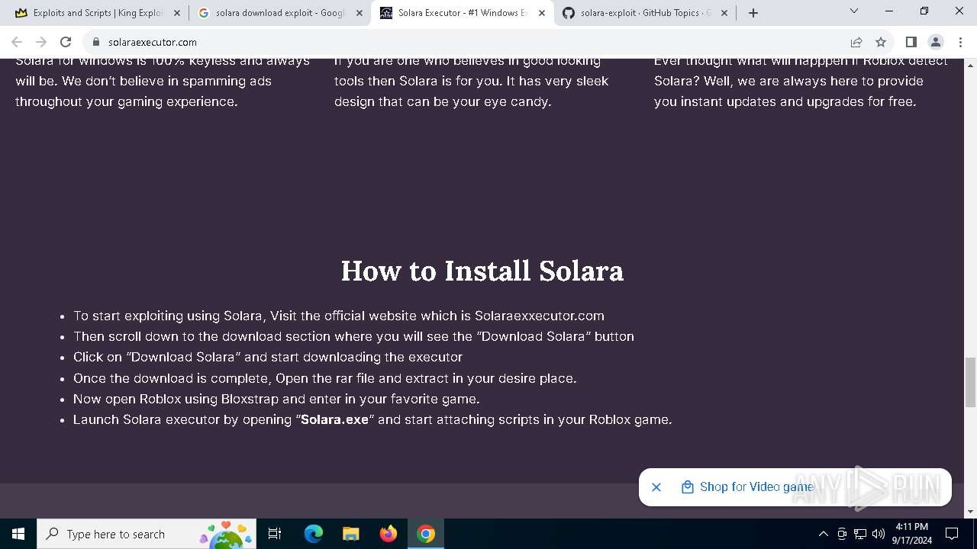The height and width of the screenshot is (549, 977).
Task: Click the Chrome taskbar icon
Action: click(x=426, y=534)
